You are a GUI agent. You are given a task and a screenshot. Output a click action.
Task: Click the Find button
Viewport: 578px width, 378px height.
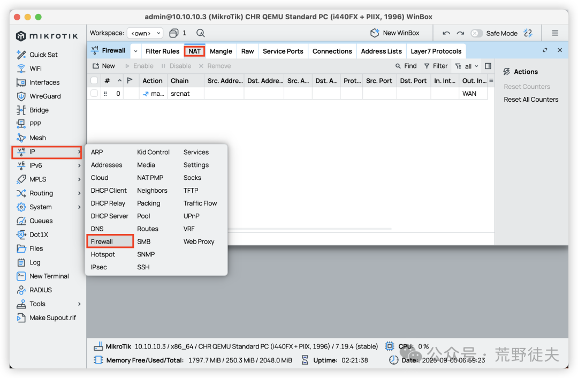(406, 66)
